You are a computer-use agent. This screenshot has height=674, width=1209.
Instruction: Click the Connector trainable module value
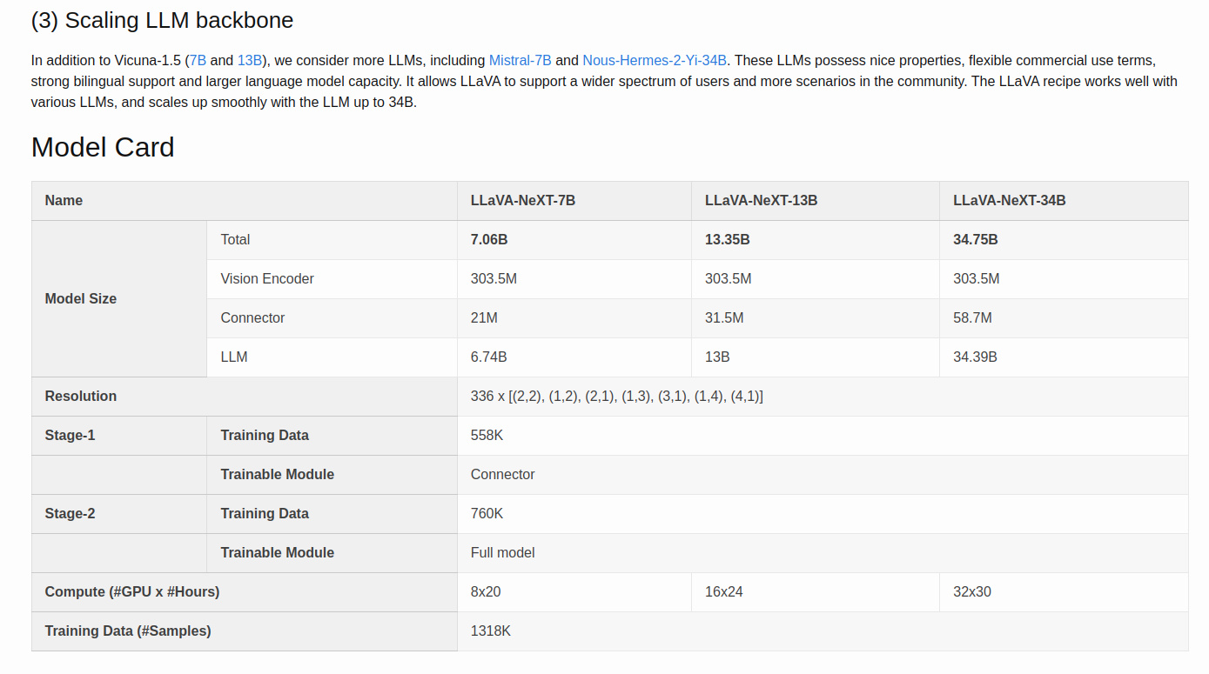point(502,474)
